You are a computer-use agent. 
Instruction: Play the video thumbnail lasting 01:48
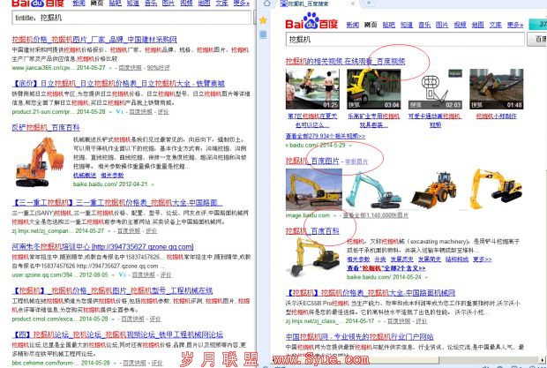tap(497, 89)
